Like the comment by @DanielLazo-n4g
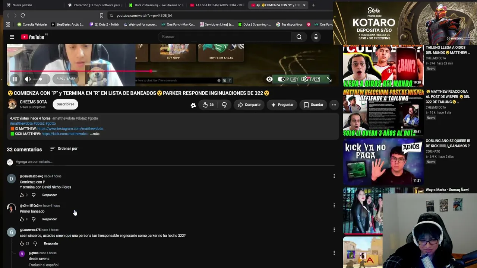The width and height of the screenshot is (477, 268). click(22, 195)
